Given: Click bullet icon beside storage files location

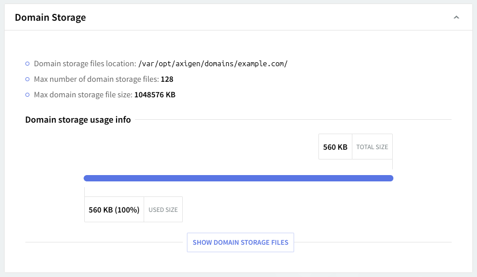Looking at the screenshot, I should 27,64.
